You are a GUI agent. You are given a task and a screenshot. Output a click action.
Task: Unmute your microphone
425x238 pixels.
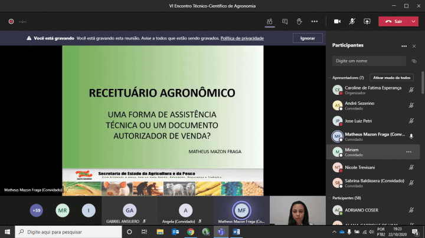(352, 21)
